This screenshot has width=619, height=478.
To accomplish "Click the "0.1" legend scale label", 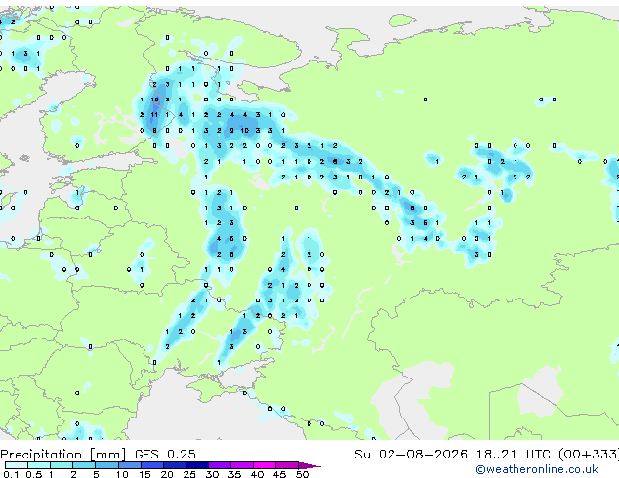I will click(11, 474).
